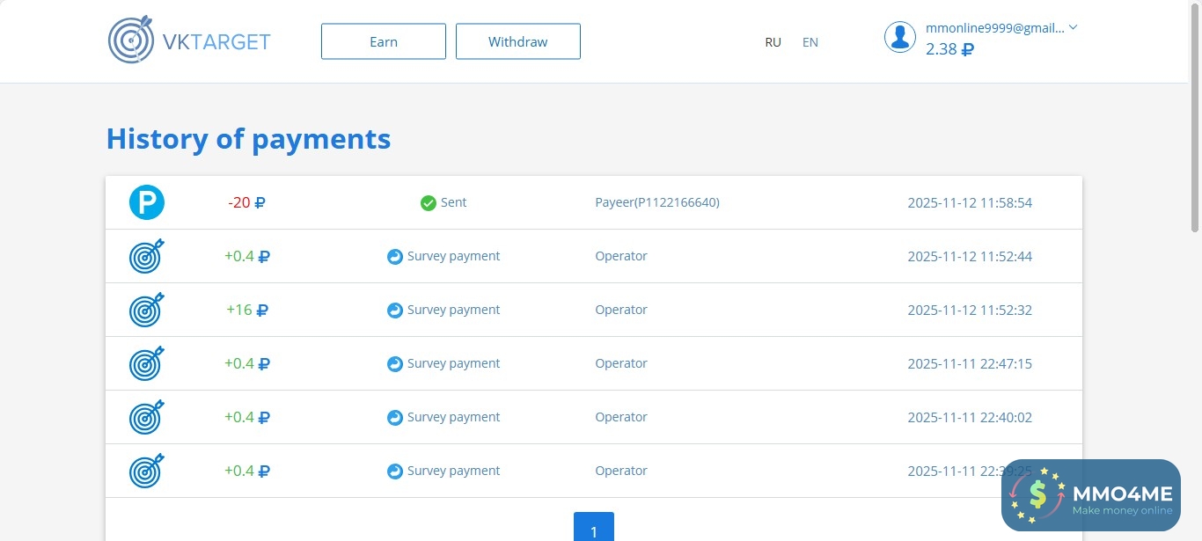Switch language to EN
This screenshot has width=1202, height=541.
[x=810, y=42]
